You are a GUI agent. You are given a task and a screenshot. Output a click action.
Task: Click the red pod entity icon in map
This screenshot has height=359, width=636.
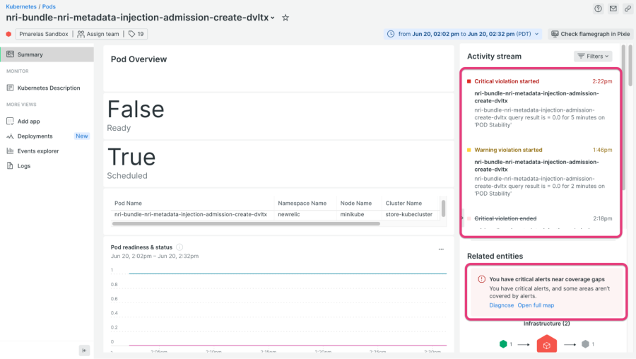546,344
